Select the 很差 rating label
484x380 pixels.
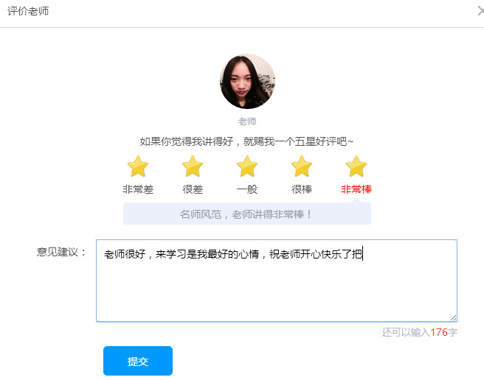pyautogui.click(x=193, y=189)
